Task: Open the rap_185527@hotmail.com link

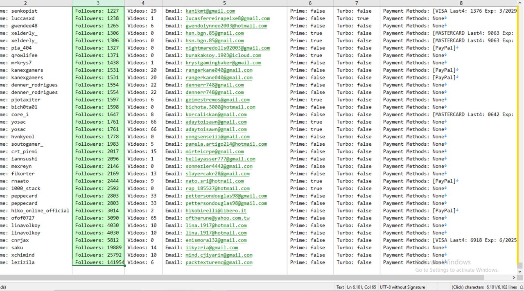Action: (217, 188)
